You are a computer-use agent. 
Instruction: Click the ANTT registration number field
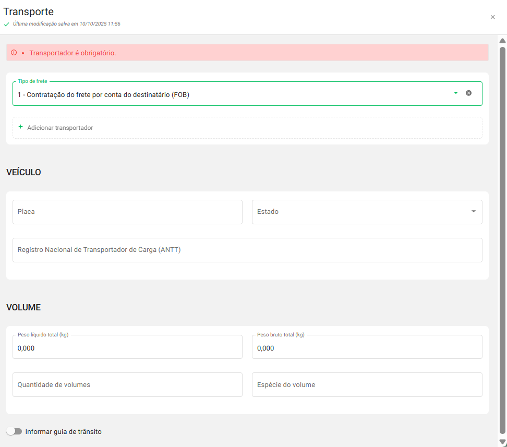(247, 250)
